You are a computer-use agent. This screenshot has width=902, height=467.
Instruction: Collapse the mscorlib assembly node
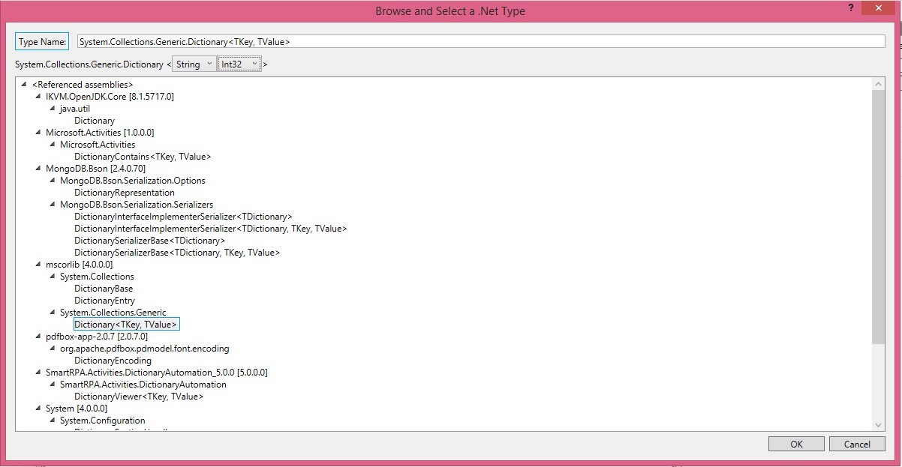tap(38, 265)
